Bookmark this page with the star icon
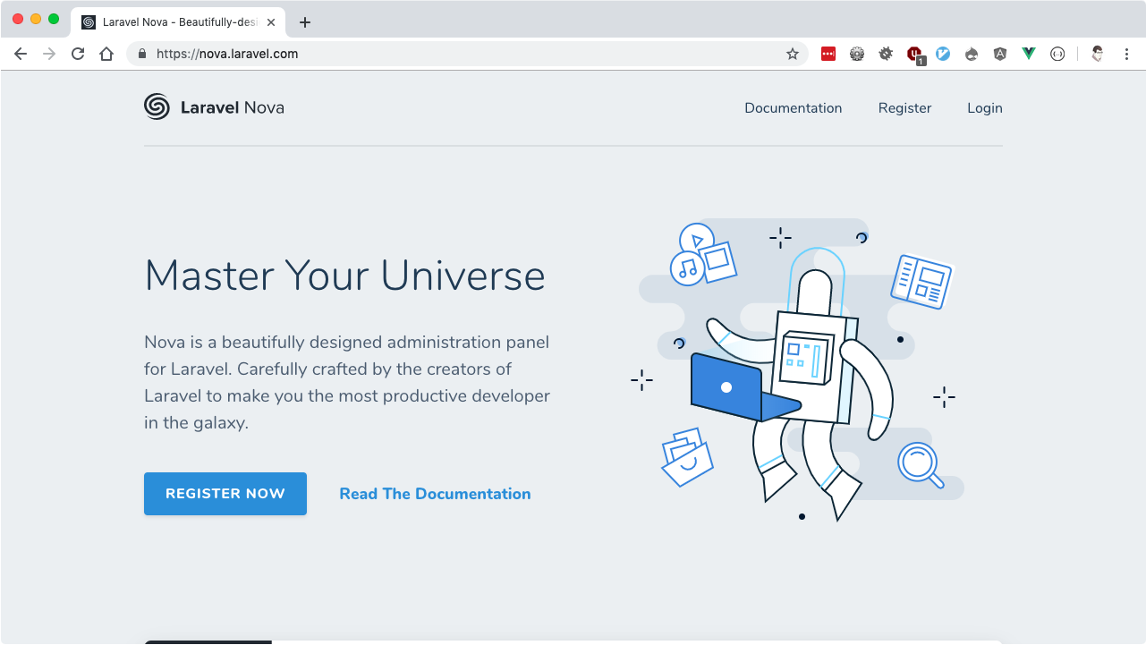 (792, 54)
